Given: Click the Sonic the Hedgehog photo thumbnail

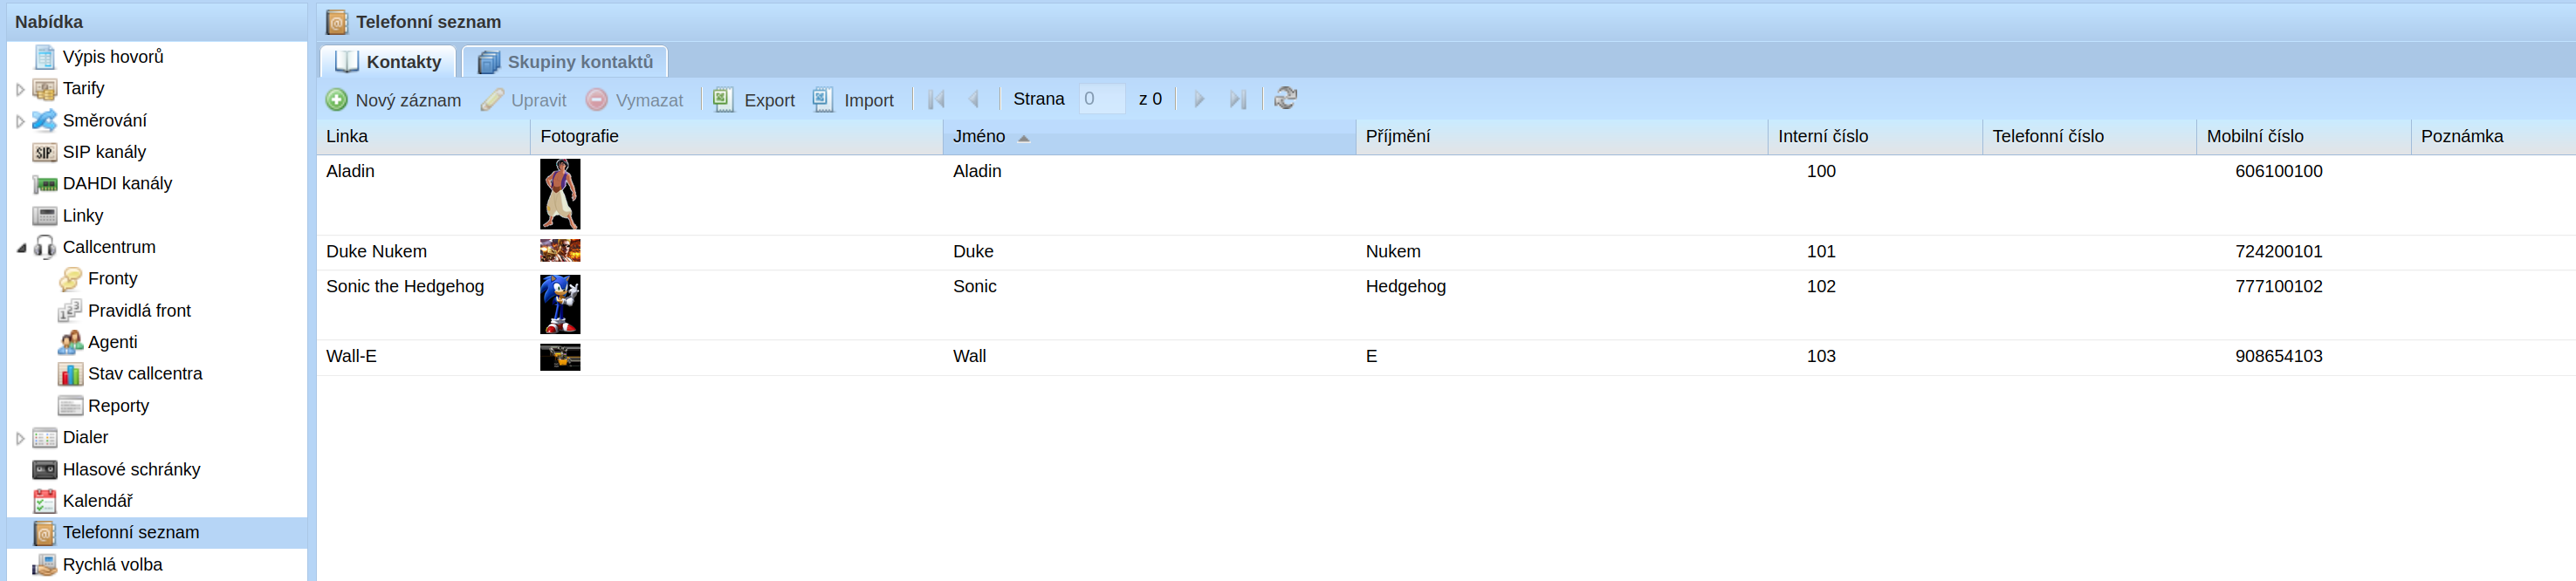Looking at the screenshot, I should (x=560, y=305).
